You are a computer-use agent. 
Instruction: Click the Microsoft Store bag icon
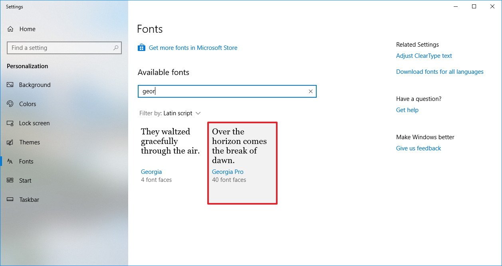click(141, 47)
